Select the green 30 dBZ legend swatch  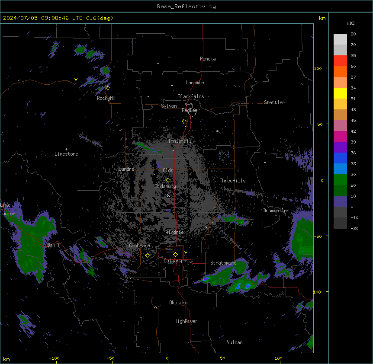340,180
